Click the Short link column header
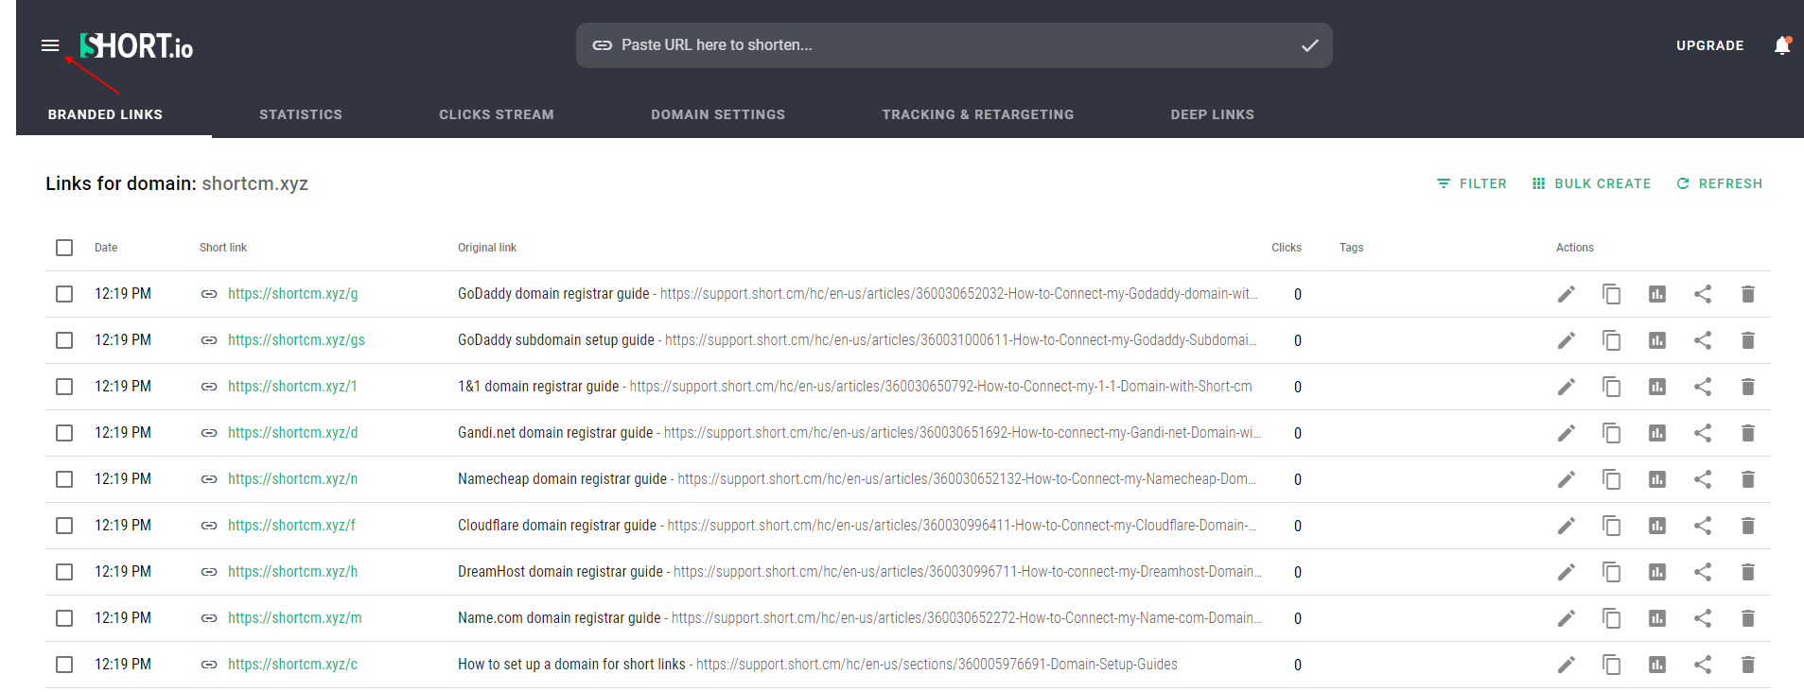The image size is (1804, 692). pos(223,248)
